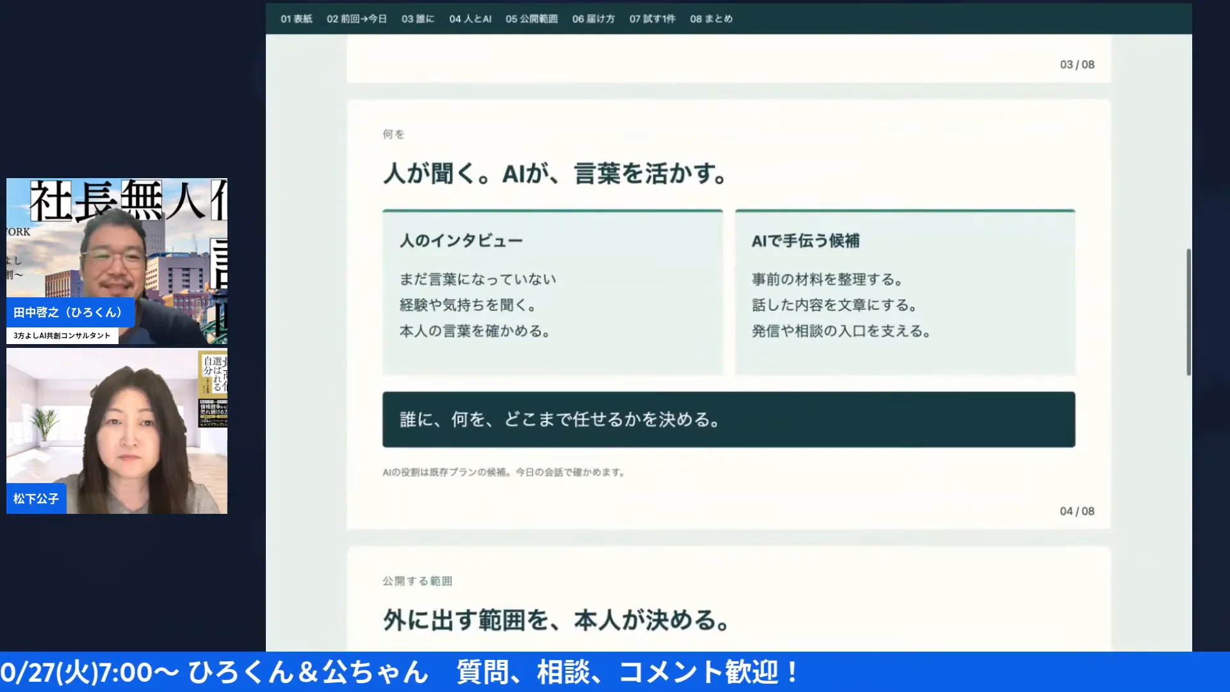The height and width of the screenshot is (692, 1230).
Task: Click the line 発信や相談の入口を支える。
Action: [x=841, y=331]
